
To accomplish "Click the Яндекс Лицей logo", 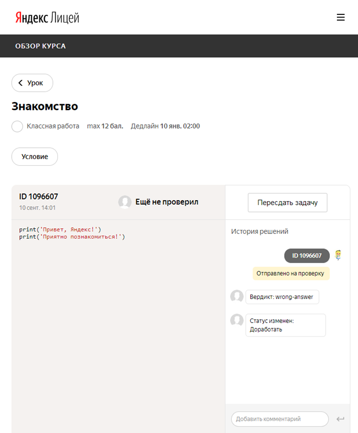I will coord(47,17).
